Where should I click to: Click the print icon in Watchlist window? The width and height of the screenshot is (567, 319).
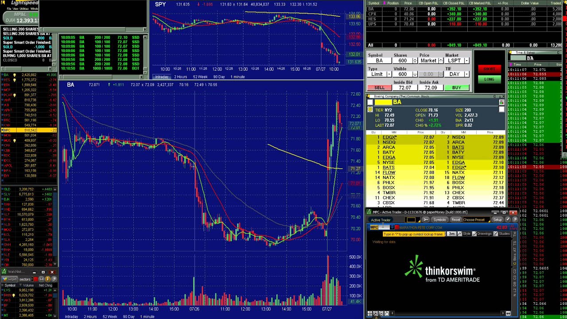click(42, 279)
